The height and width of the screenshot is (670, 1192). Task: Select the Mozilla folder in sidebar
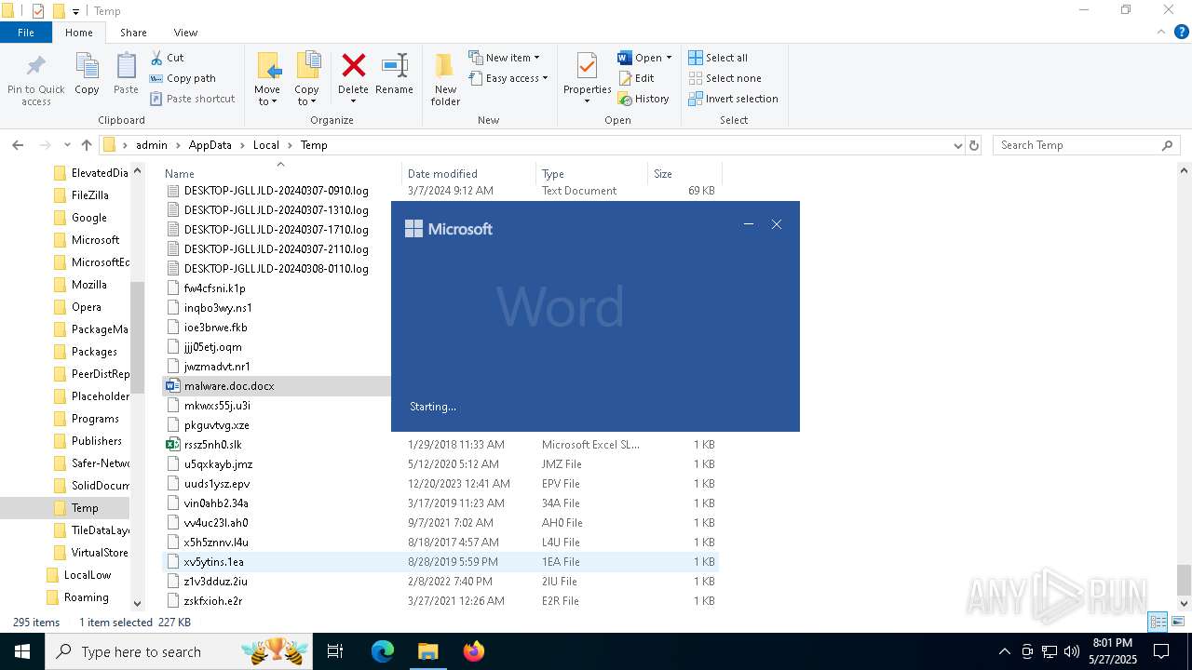[88, 285]
